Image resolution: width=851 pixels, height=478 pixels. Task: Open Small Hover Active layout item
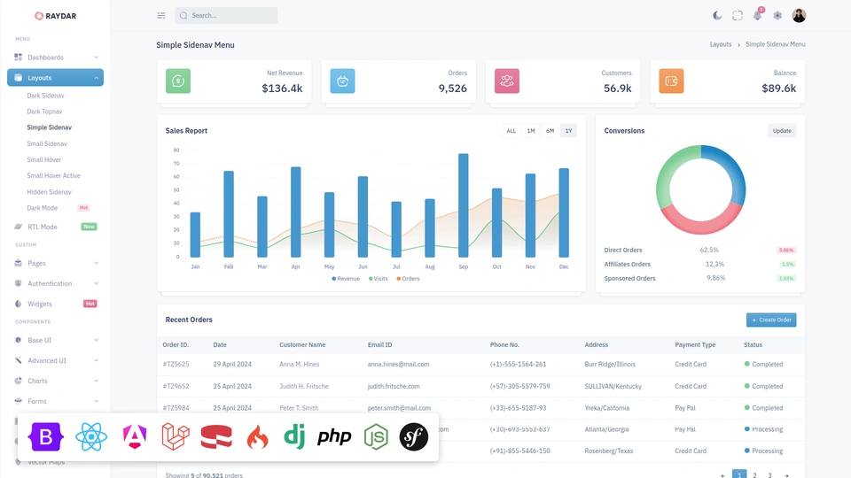click(53, 176)
